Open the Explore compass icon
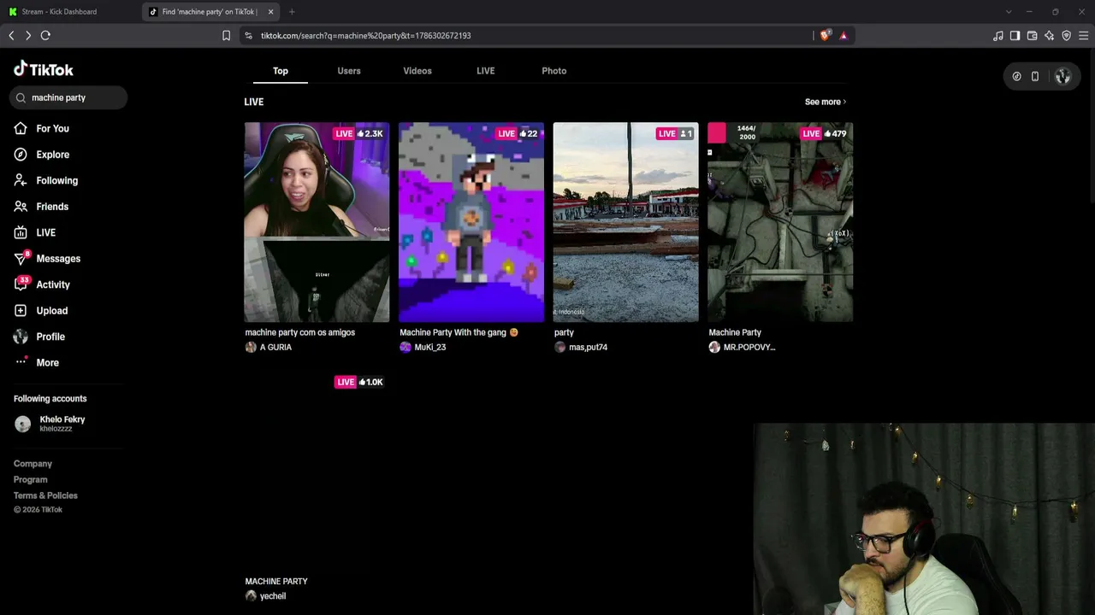1095x615 pixels. click(x=21, y=155)
